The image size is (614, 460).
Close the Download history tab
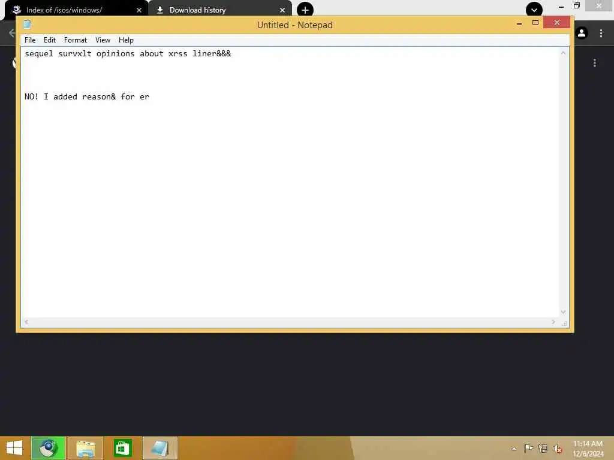click(282, 10)
